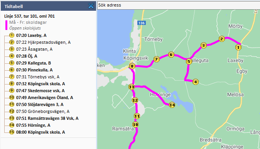
Task: Select map stop marker 14 near Hörninge
Action: 172,105
